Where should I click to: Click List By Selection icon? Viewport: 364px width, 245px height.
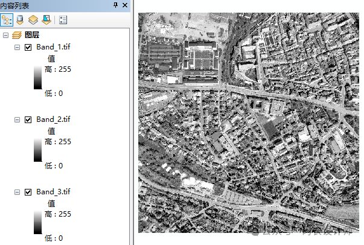coord(46,19)
